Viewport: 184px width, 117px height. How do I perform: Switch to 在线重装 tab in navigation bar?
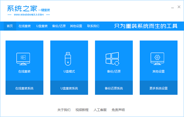pos(25,26)
